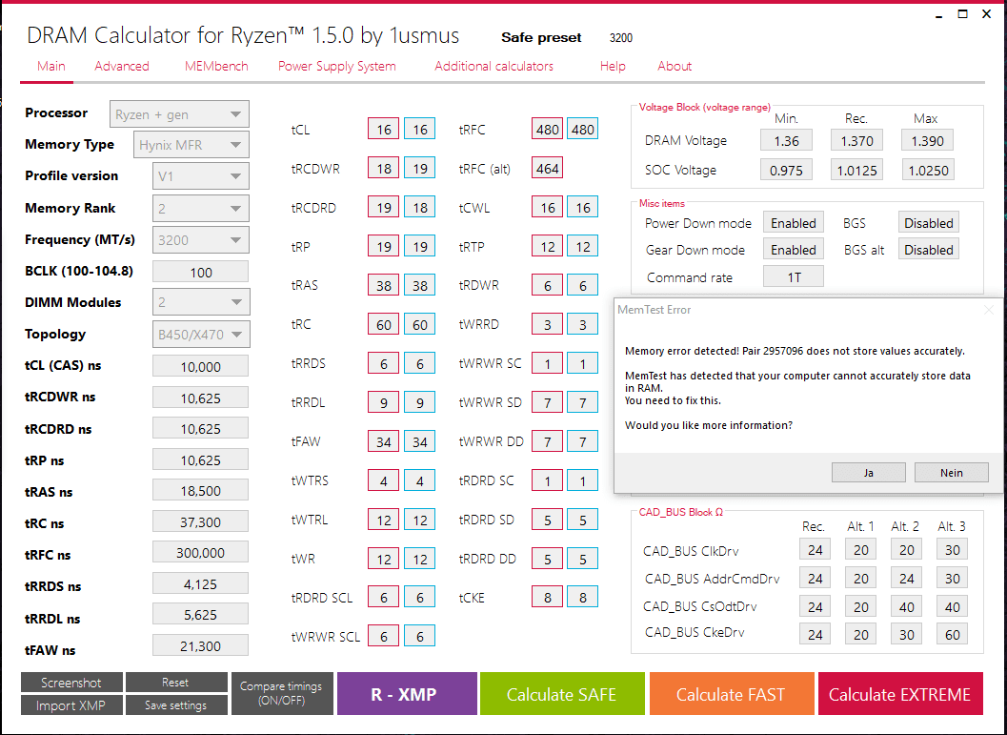
Task: Toggle Compare timings (ON/OFF)
Action: 282,693
